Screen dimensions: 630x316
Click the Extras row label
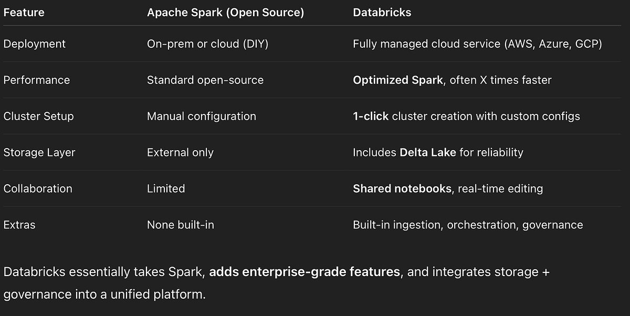19,225
